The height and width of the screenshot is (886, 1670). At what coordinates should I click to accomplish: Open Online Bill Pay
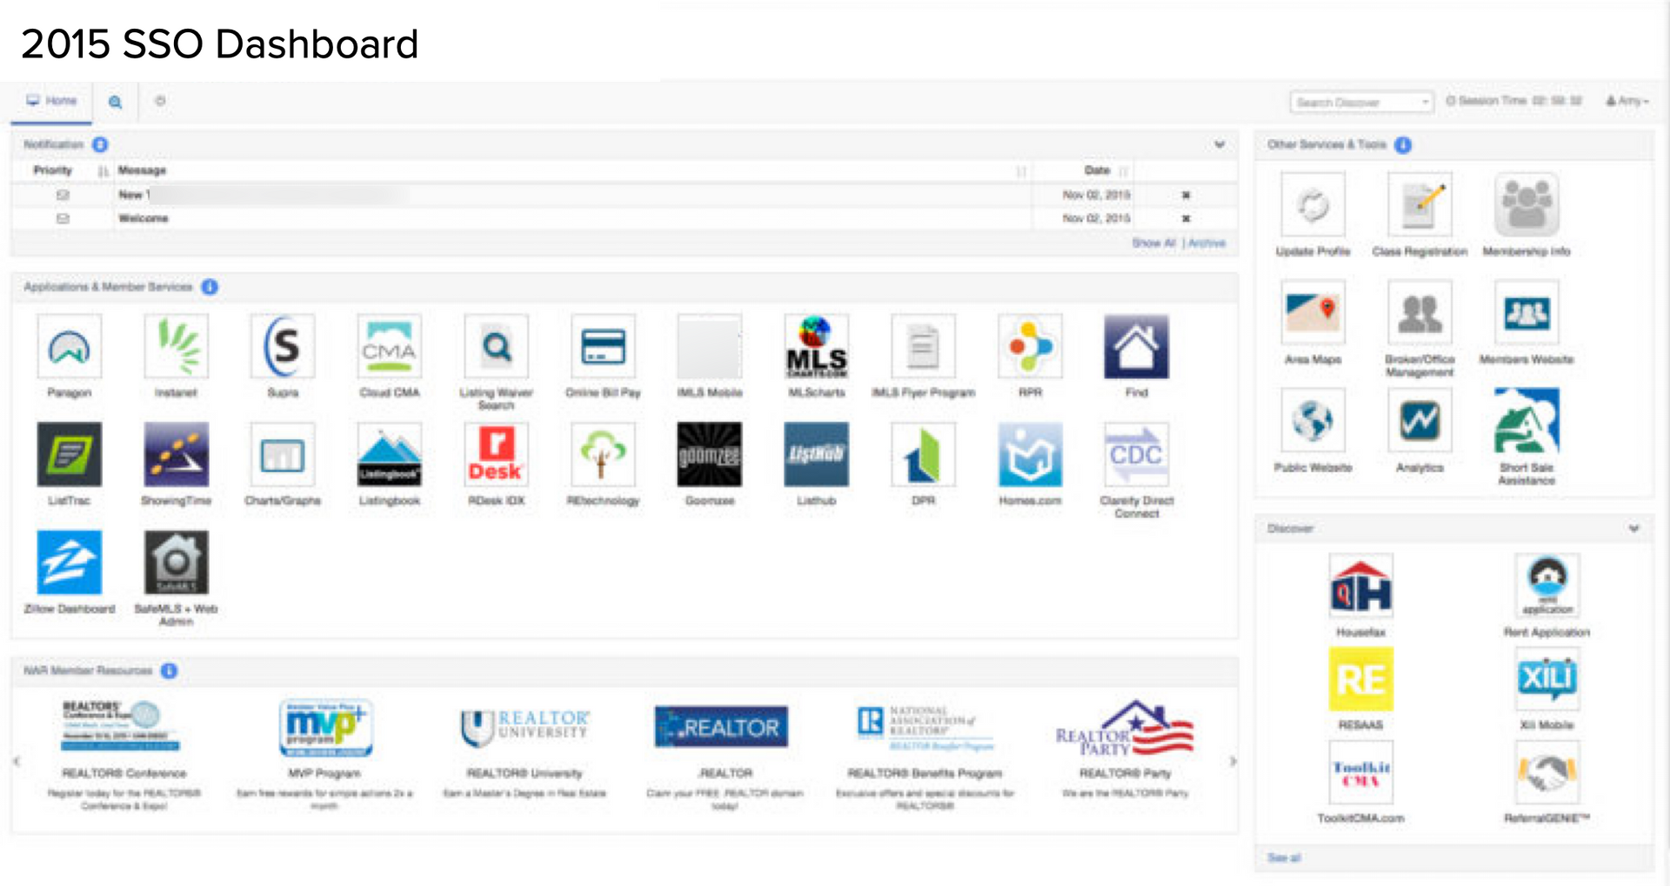604,347
